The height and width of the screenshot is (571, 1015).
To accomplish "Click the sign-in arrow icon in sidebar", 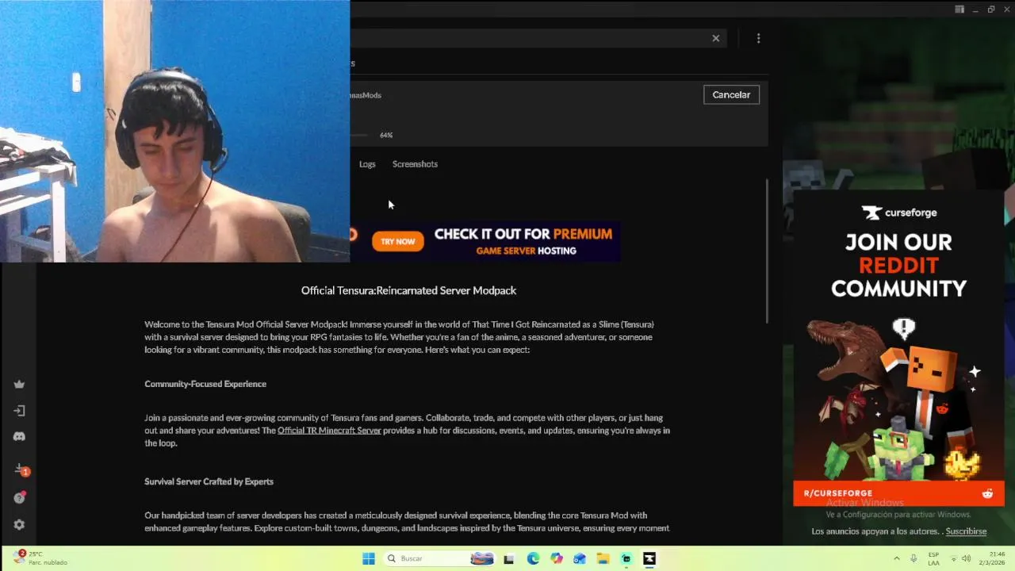I will [x=19, y=411].
